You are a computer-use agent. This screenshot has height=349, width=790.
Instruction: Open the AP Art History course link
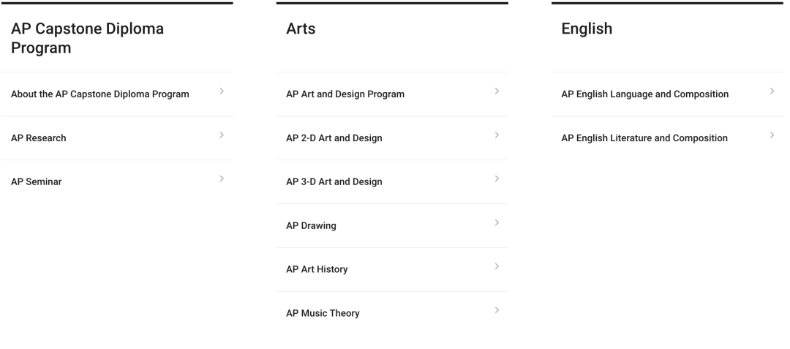tap(317, 269)
